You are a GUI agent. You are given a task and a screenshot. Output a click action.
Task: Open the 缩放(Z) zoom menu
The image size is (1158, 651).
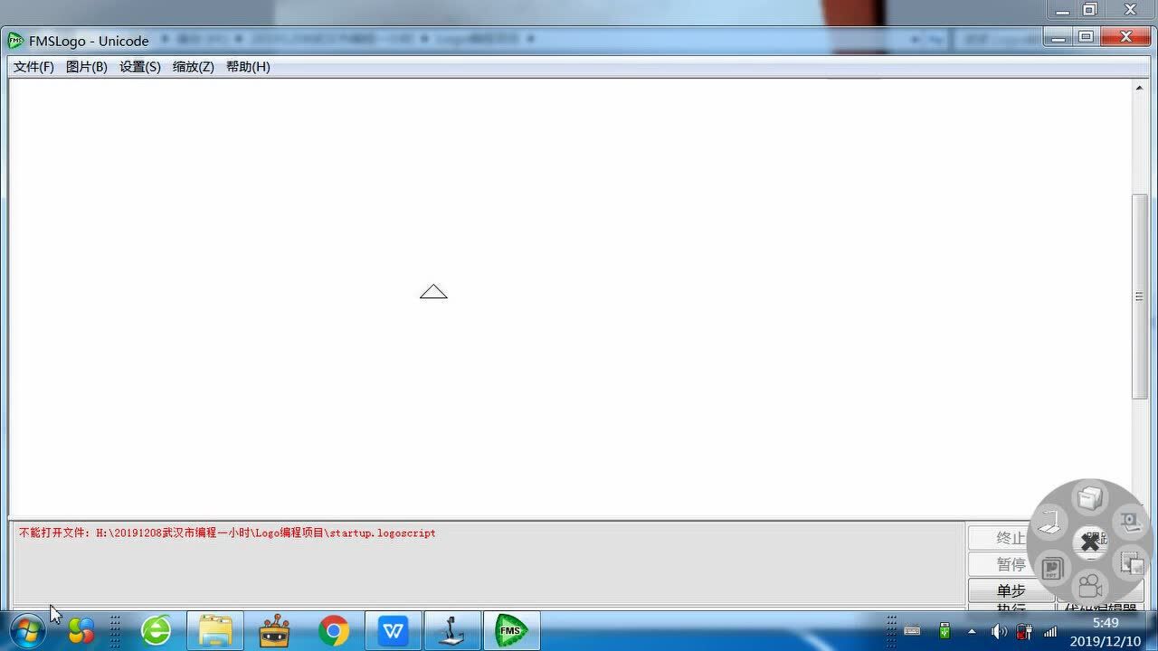point(194,67)
